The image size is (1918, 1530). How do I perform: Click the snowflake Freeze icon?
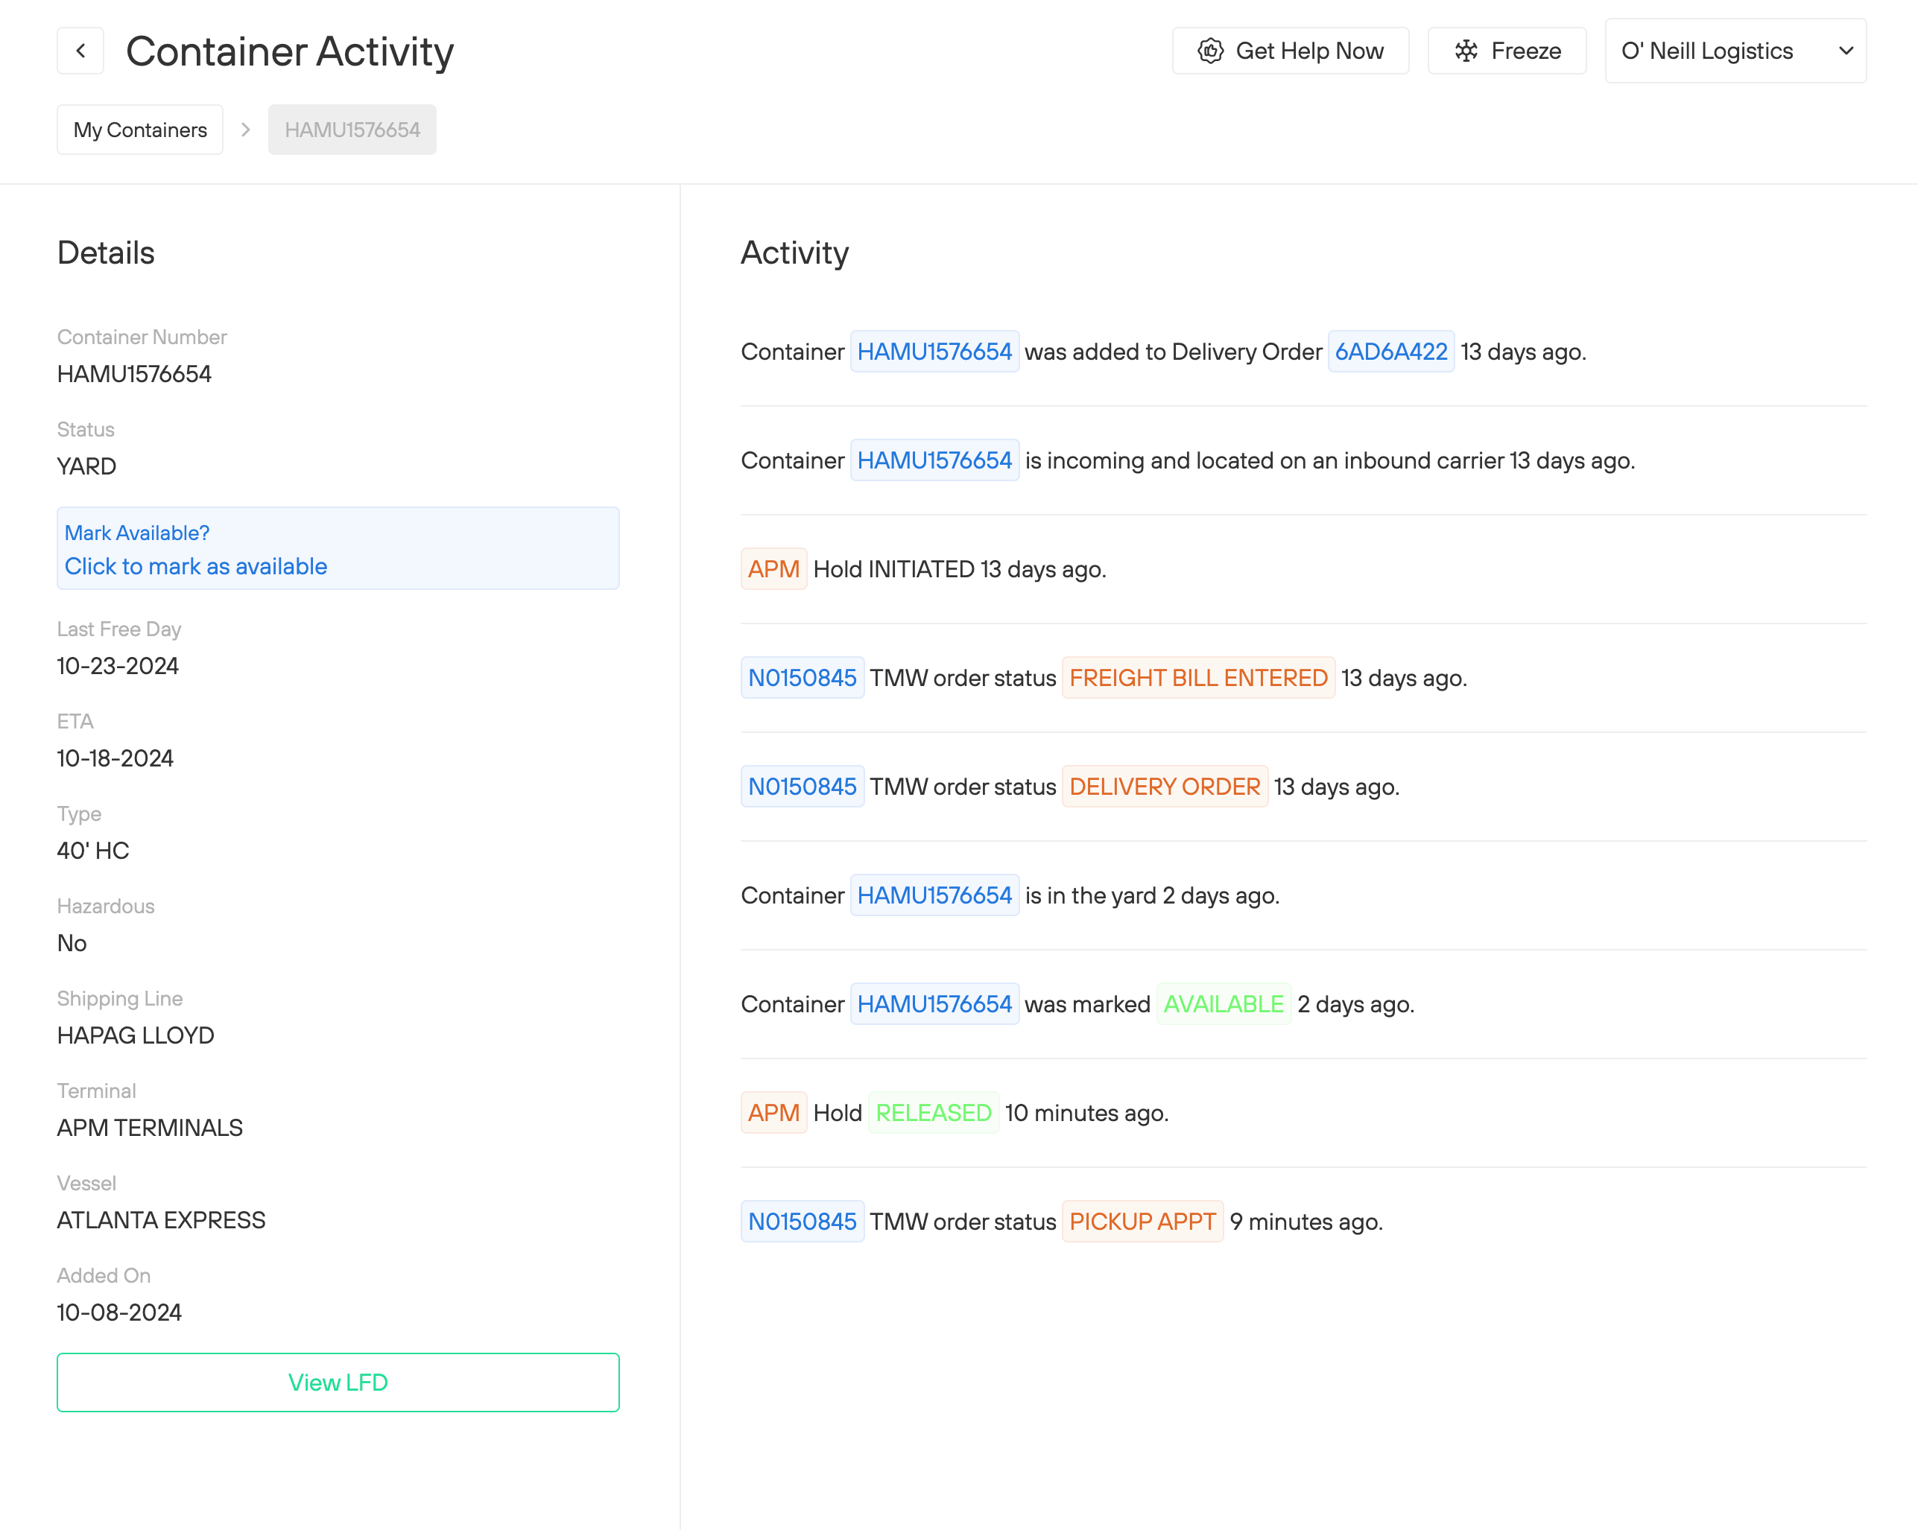(1466, 51)
